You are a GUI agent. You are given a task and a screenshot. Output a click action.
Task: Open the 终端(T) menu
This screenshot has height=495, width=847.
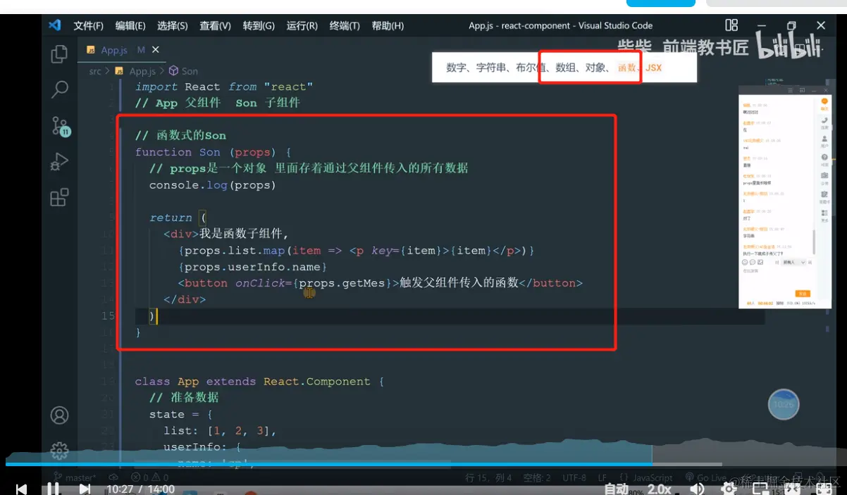345,25
